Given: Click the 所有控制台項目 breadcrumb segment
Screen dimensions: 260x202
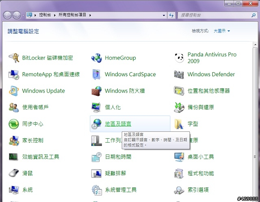Looking at the screenshot, I should click(x=72, y=15).
